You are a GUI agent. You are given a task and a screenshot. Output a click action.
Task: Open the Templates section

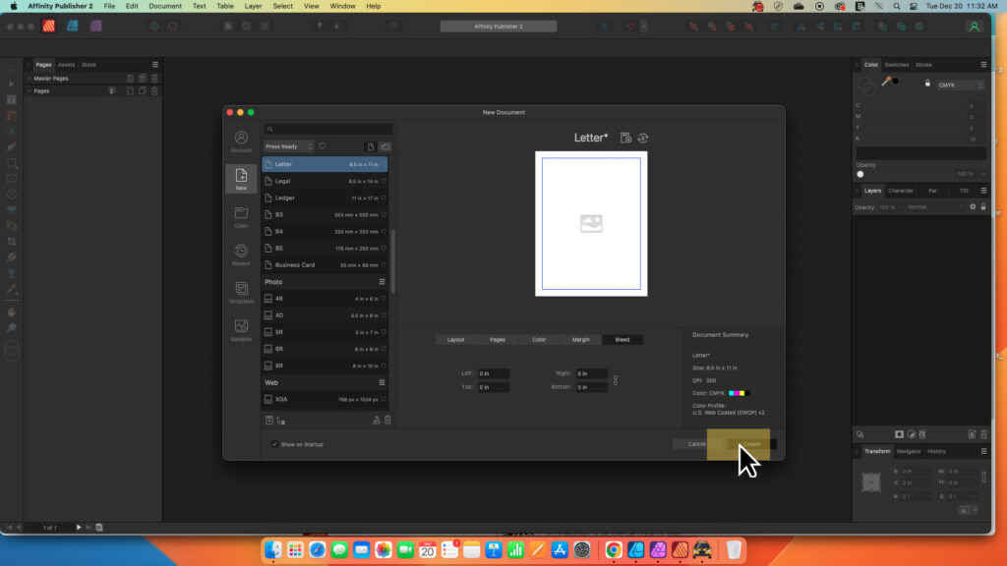[241, 292]
